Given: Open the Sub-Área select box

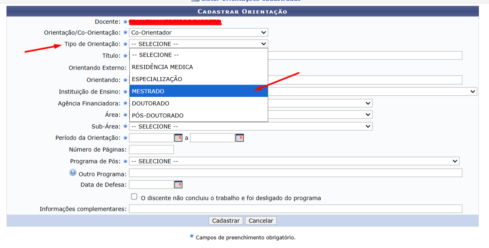Looking at the screenshot, I should pyautogui.click(x=251, y=126).
